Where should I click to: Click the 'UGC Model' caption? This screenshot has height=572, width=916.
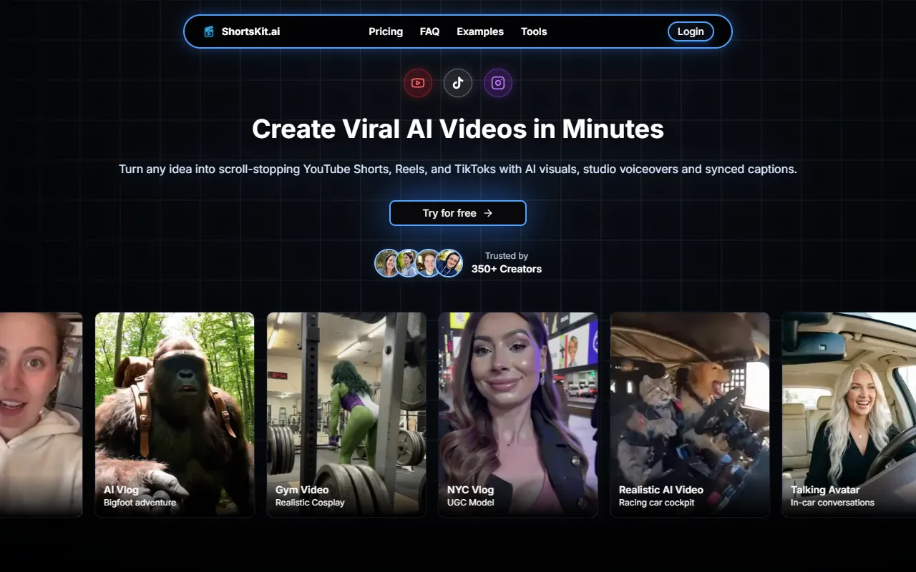point(470,503)
